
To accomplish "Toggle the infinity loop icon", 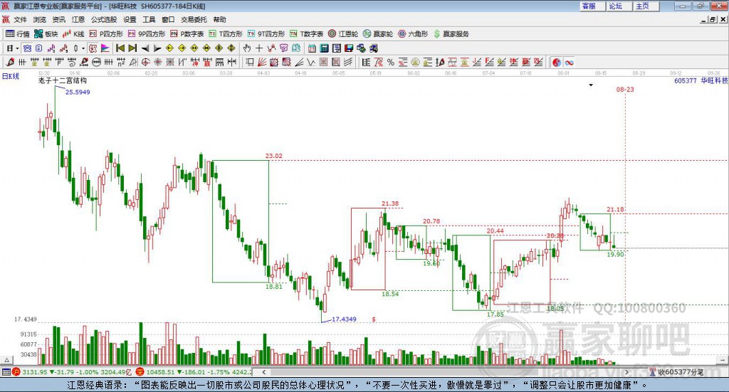I will pyautogui.click(x=569, y=62).
